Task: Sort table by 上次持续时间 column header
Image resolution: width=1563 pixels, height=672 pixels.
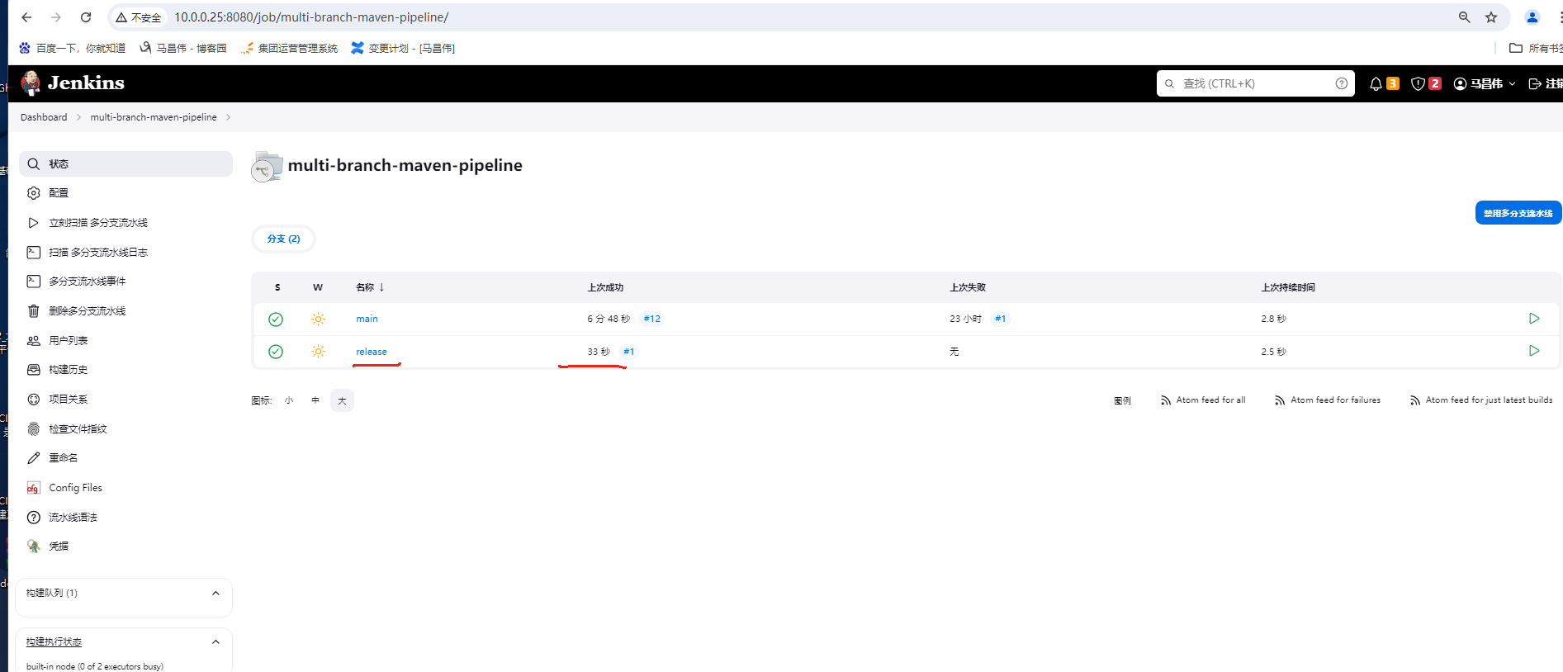Action: pos(1288,287)
